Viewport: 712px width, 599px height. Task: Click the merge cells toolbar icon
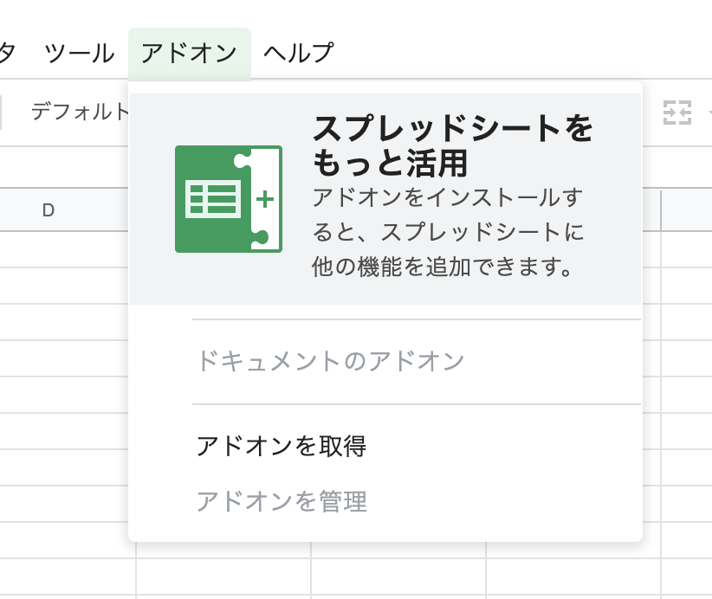click(x=677, y=113)
